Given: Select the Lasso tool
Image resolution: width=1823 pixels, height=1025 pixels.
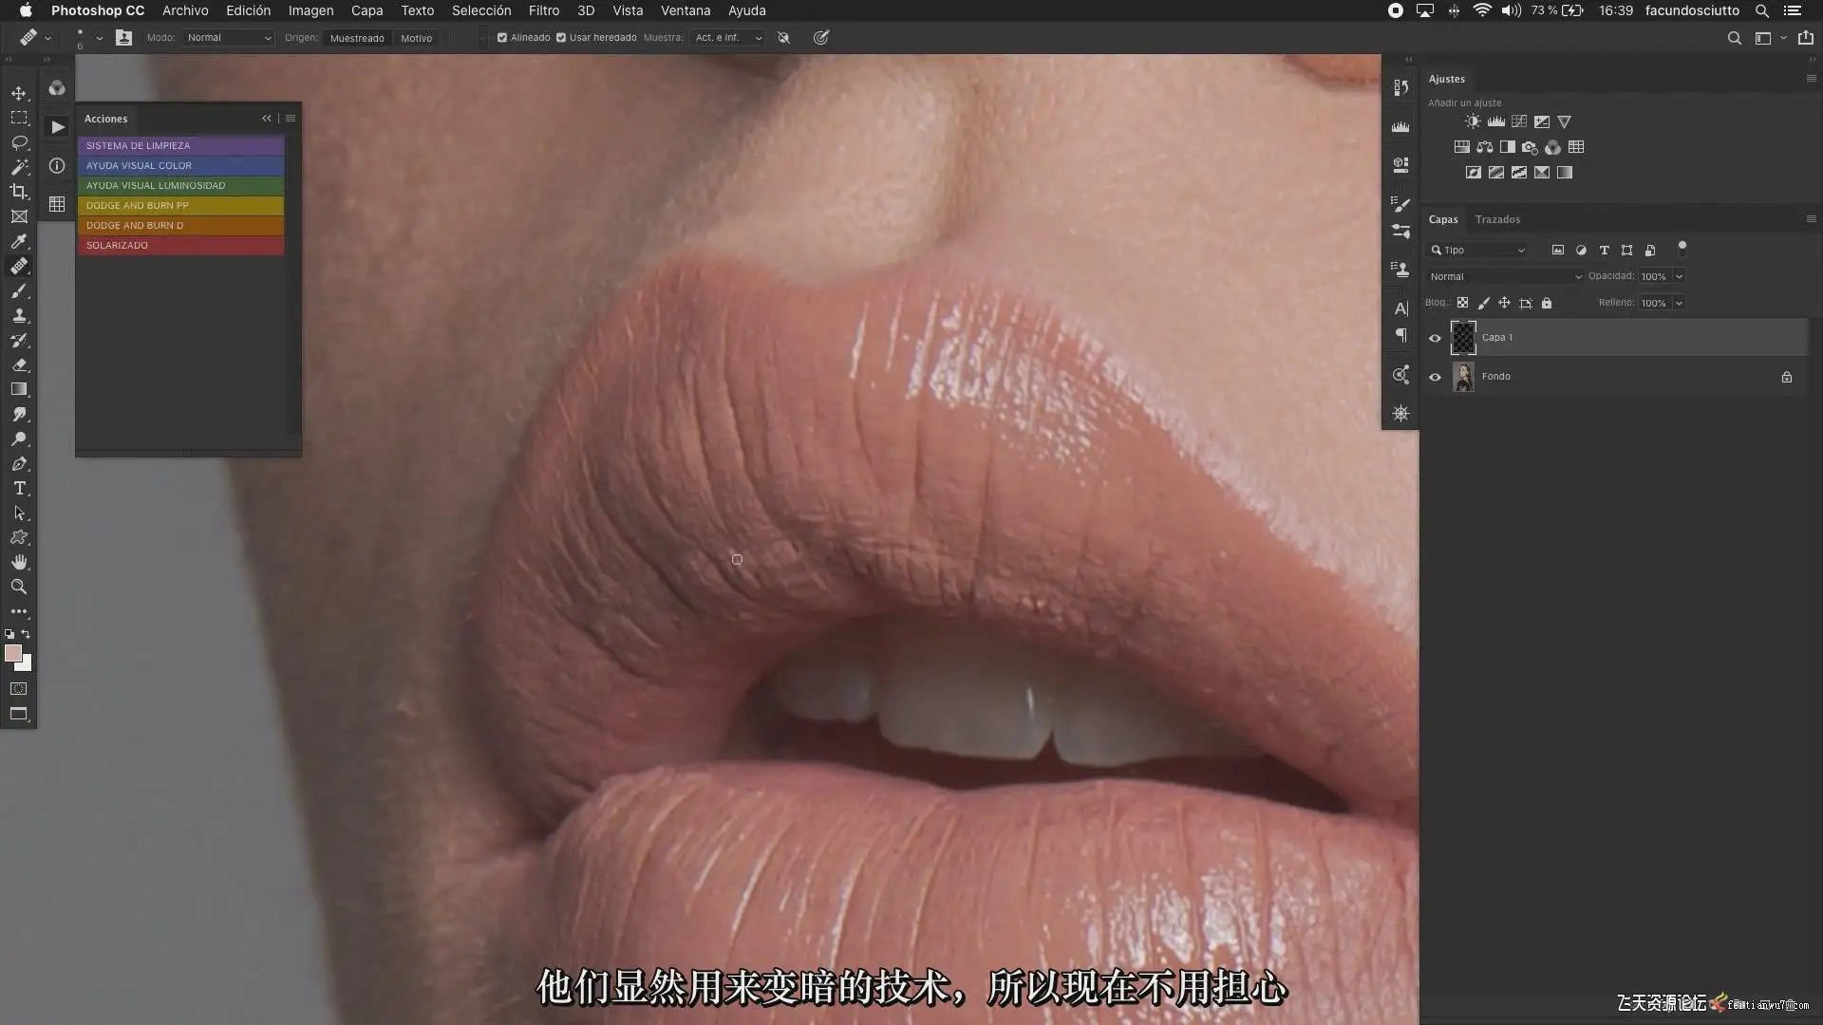Looking at the screenshot, I should pos(19,142).
